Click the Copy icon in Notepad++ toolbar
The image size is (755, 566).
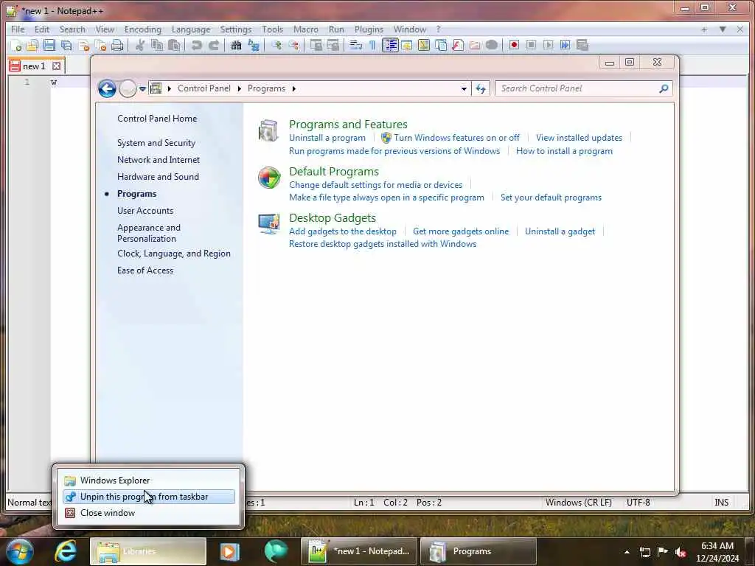click(157, 45)
